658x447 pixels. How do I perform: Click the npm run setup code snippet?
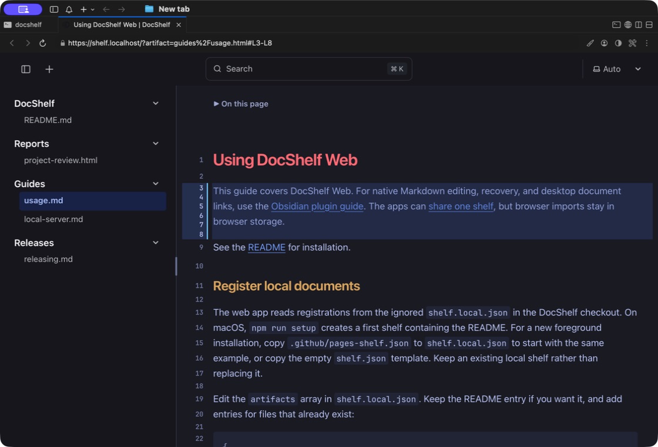(284, 328)
